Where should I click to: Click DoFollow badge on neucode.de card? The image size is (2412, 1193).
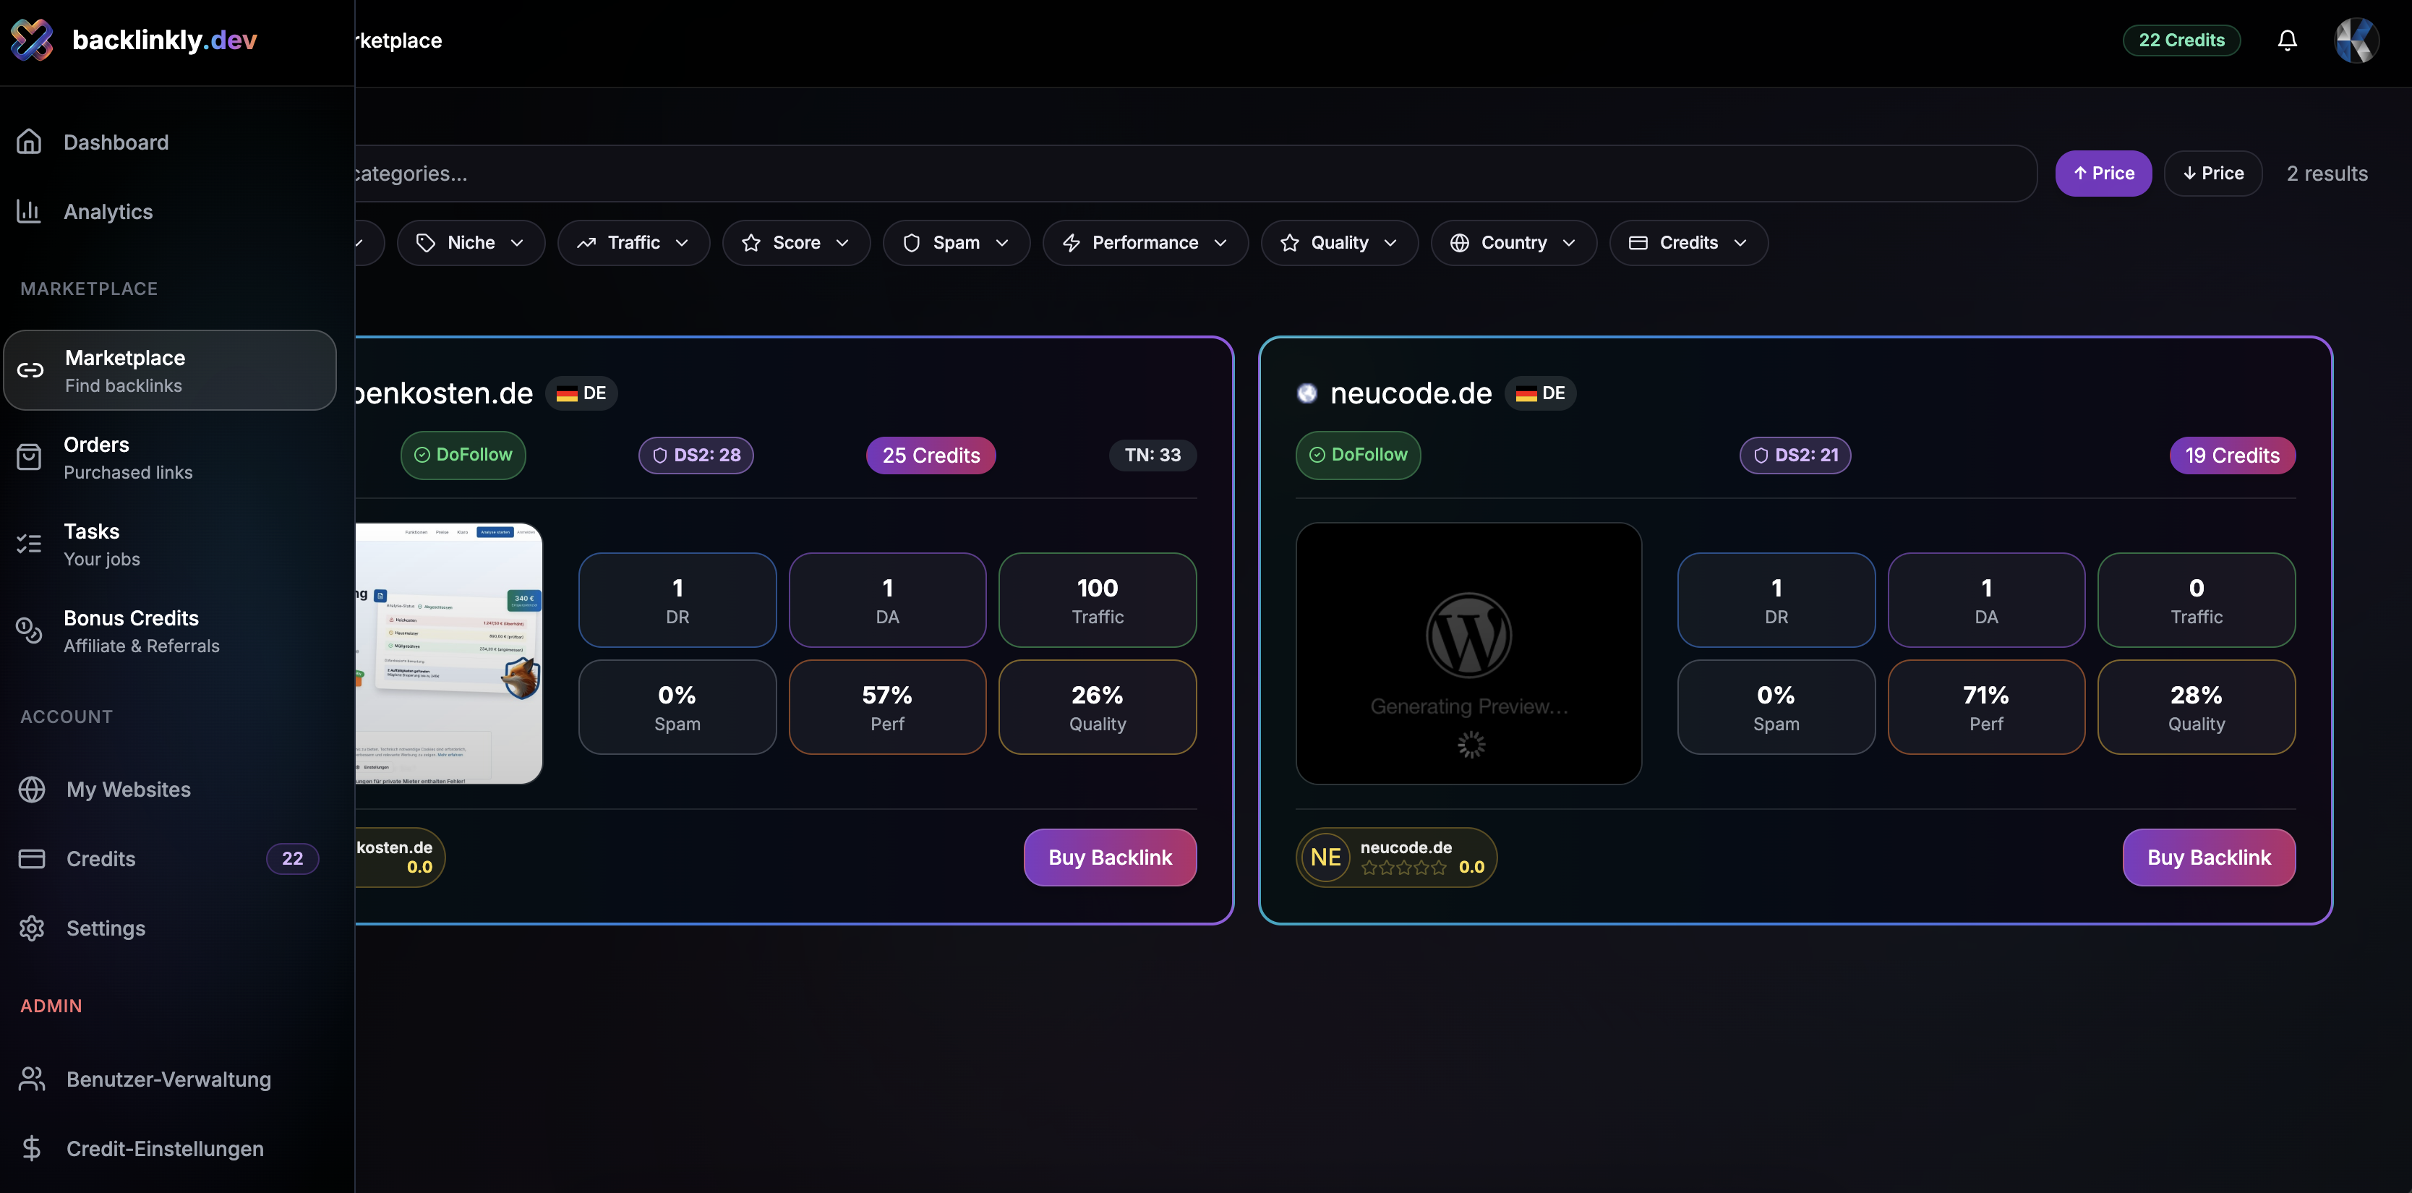tap(1358, 455)
